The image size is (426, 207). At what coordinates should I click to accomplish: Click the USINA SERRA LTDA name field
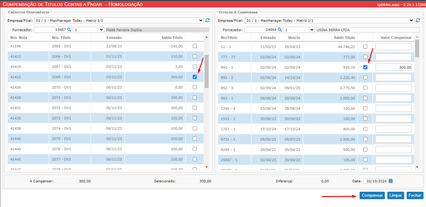tap(368, 30)
